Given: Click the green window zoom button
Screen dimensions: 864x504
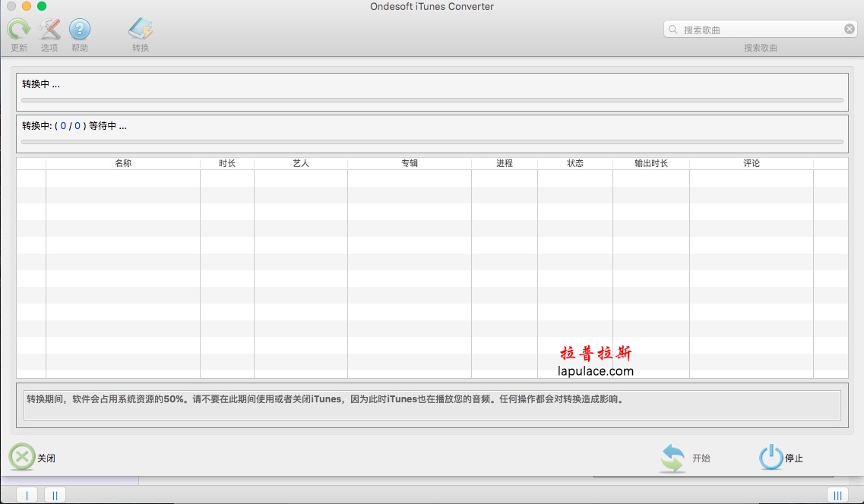Looking at the screenshot, I should coord(41,6).
